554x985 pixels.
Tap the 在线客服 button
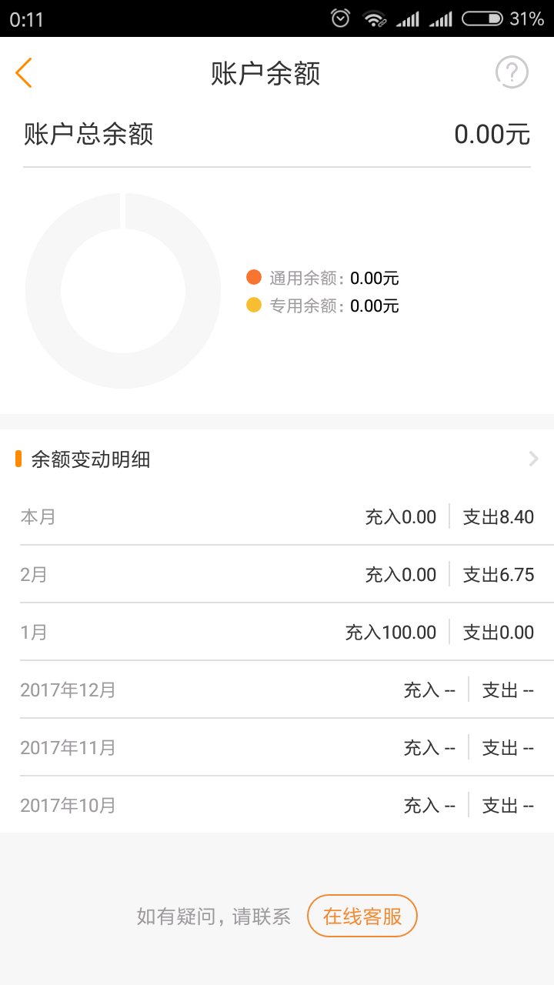pos(362,917)
